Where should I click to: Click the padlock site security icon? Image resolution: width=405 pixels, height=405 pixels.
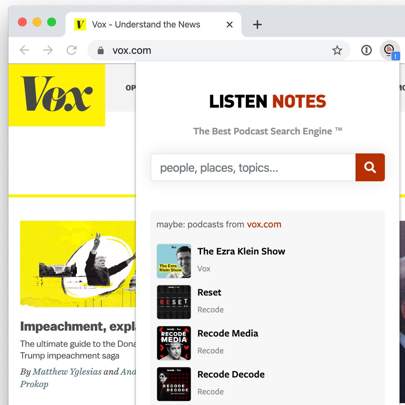pos(101,51)
